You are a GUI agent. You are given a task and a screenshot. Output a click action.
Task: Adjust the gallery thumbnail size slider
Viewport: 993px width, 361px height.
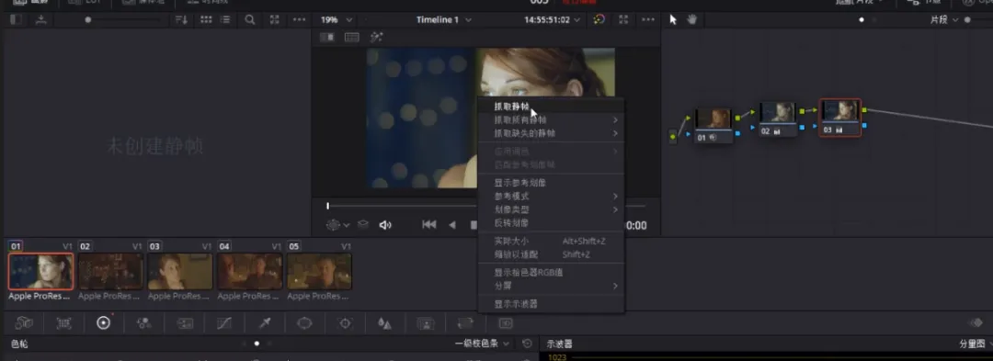(x=88, y=19)
